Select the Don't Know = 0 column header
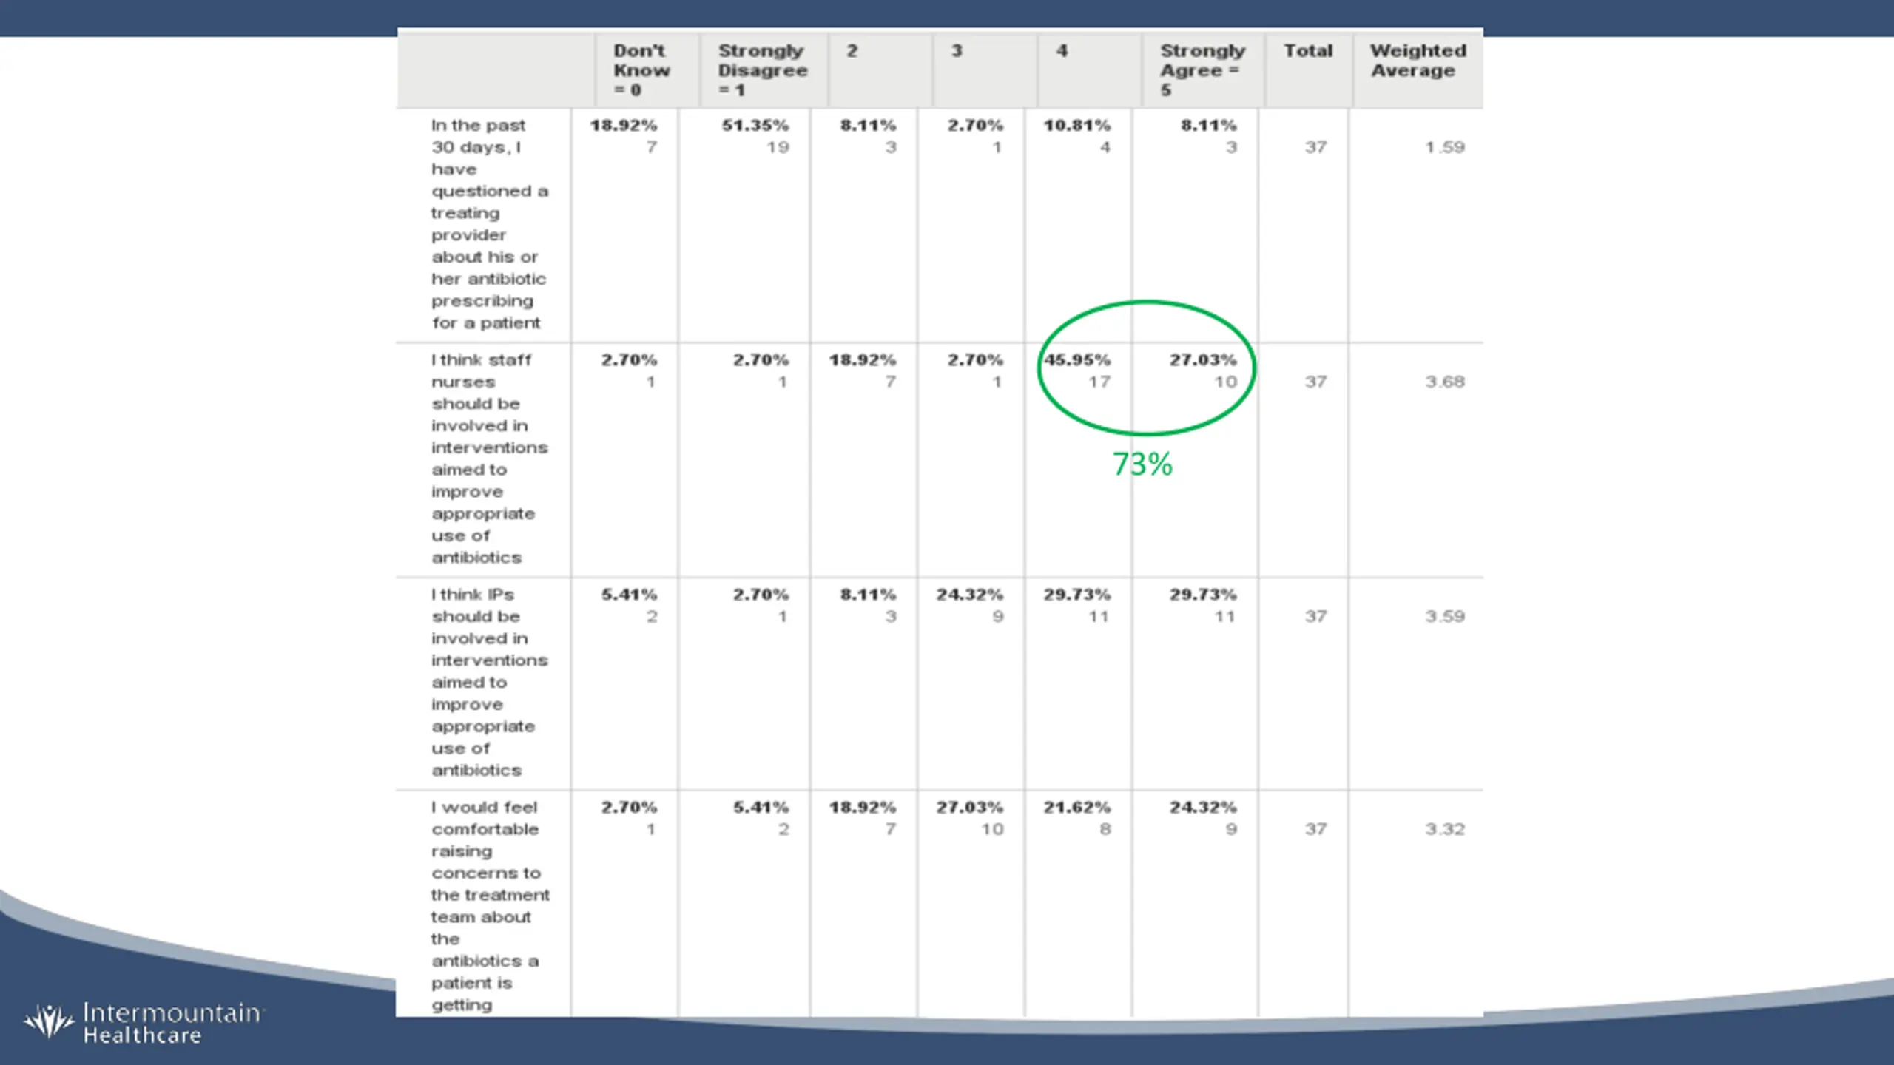 [641, 70]
